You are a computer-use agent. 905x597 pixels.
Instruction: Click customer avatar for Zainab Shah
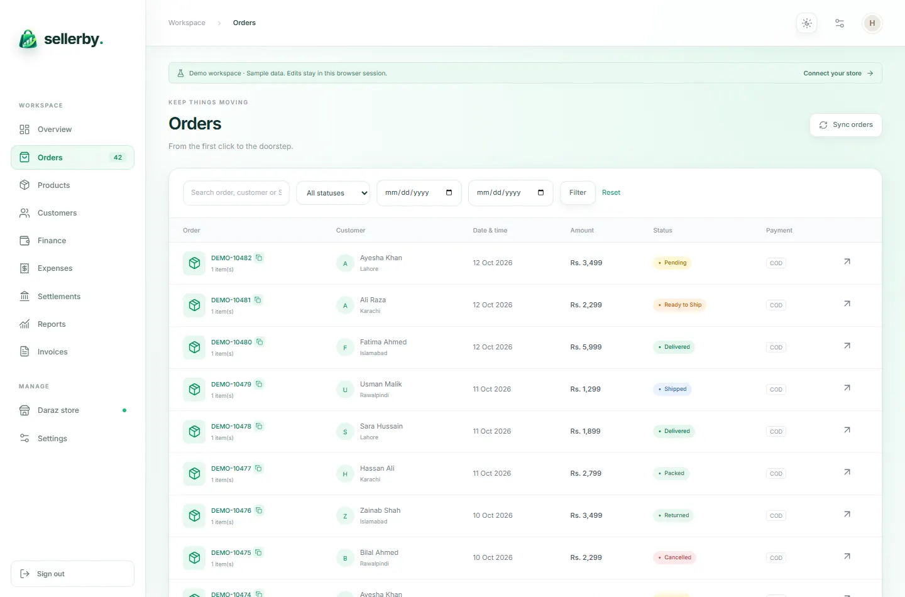click(x=345, y=516)
